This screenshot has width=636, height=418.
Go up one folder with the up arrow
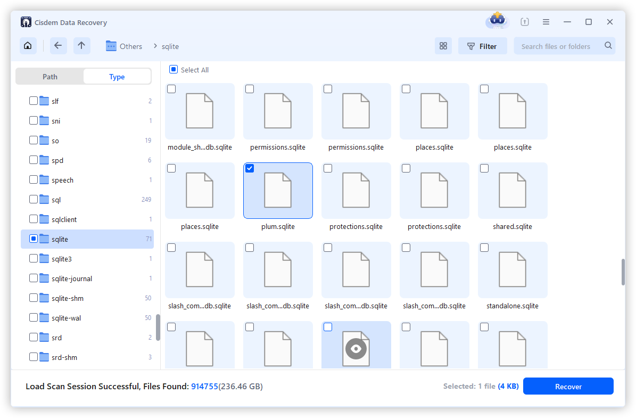pos(81,46)
